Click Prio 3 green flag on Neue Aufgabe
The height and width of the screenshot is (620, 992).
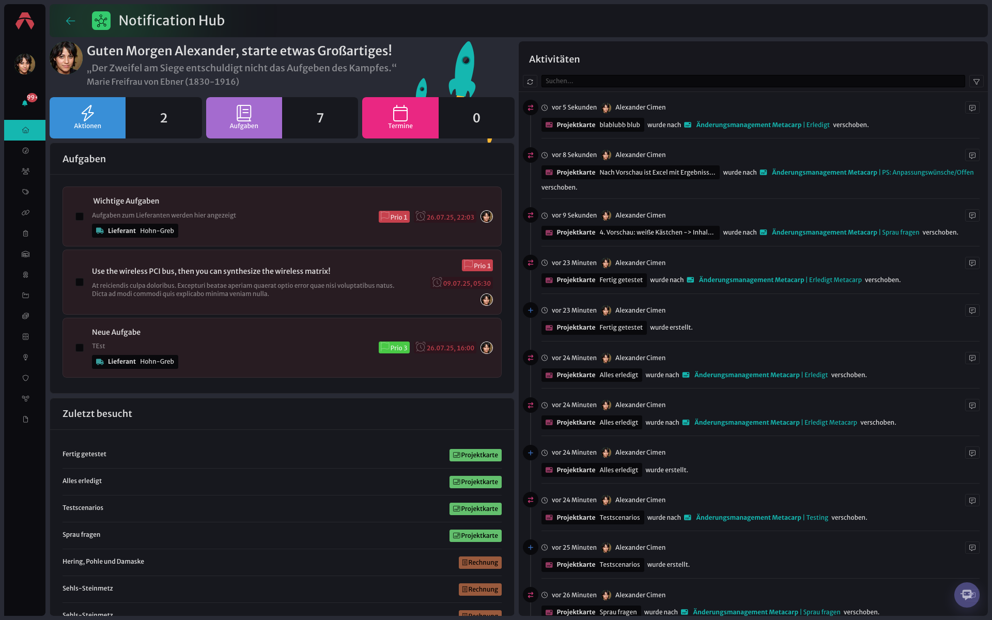coord(394,348)
